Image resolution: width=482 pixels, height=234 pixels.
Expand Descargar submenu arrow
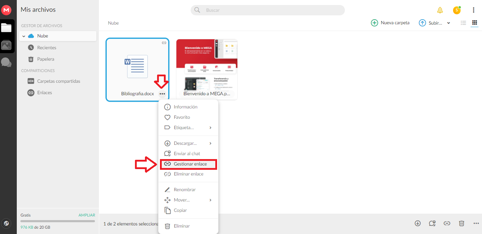point(211,143)
